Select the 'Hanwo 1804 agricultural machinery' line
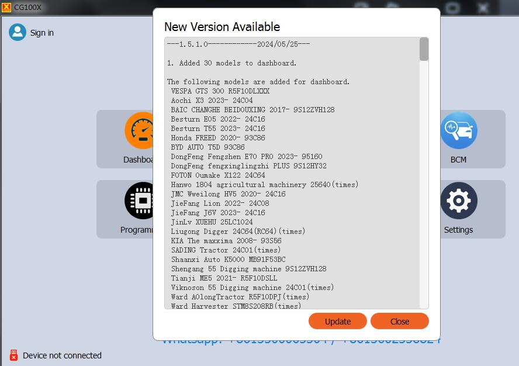519x366 pixels. [x=264, y=185]
